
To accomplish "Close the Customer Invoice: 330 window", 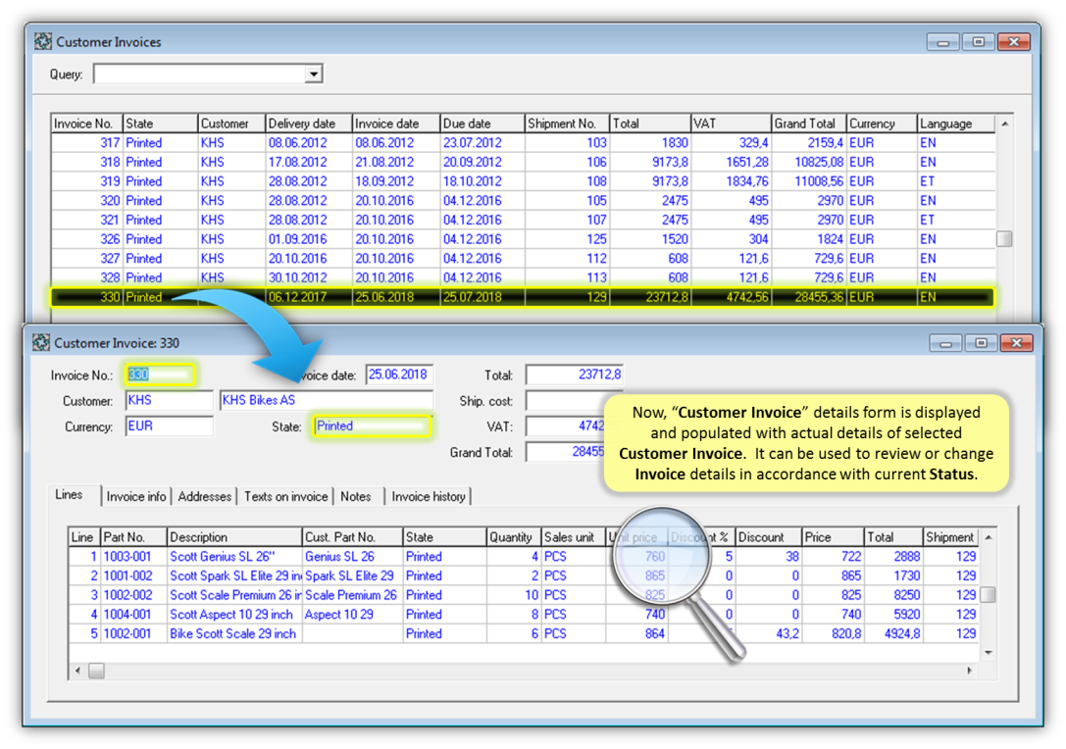I will pos(1017,343).
